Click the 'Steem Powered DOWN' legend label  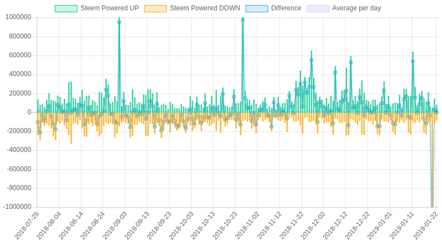tap(205, 8)
